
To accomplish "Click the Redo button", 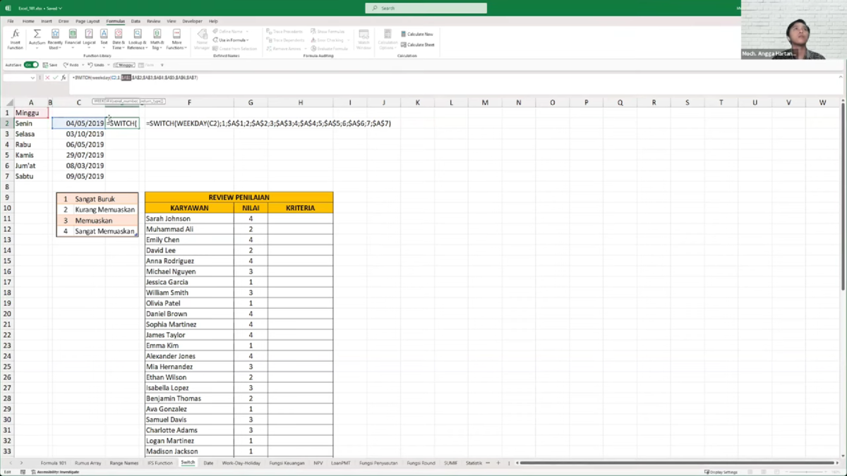I will click(x=71, y=65).
